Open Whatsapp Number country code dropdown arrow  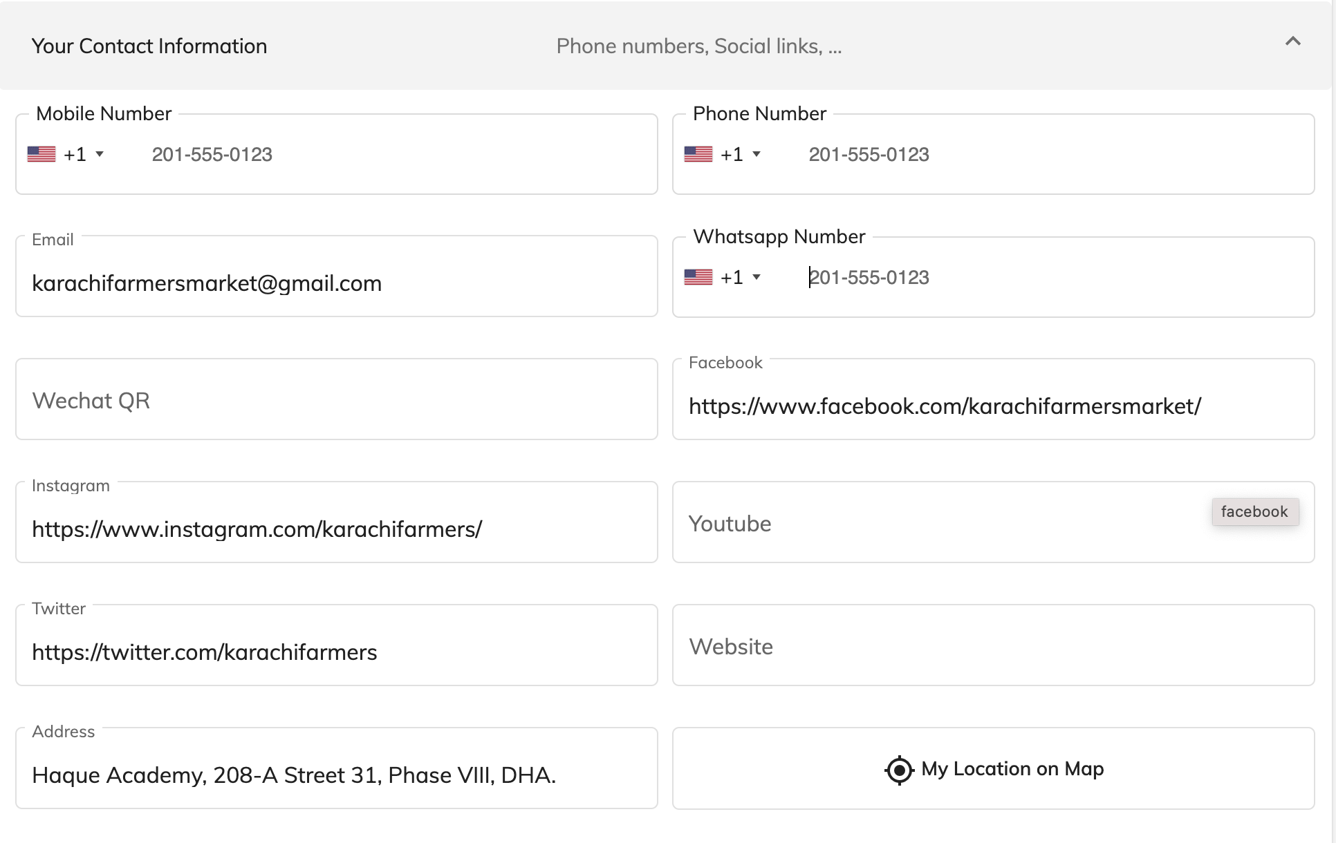[757, 277]
